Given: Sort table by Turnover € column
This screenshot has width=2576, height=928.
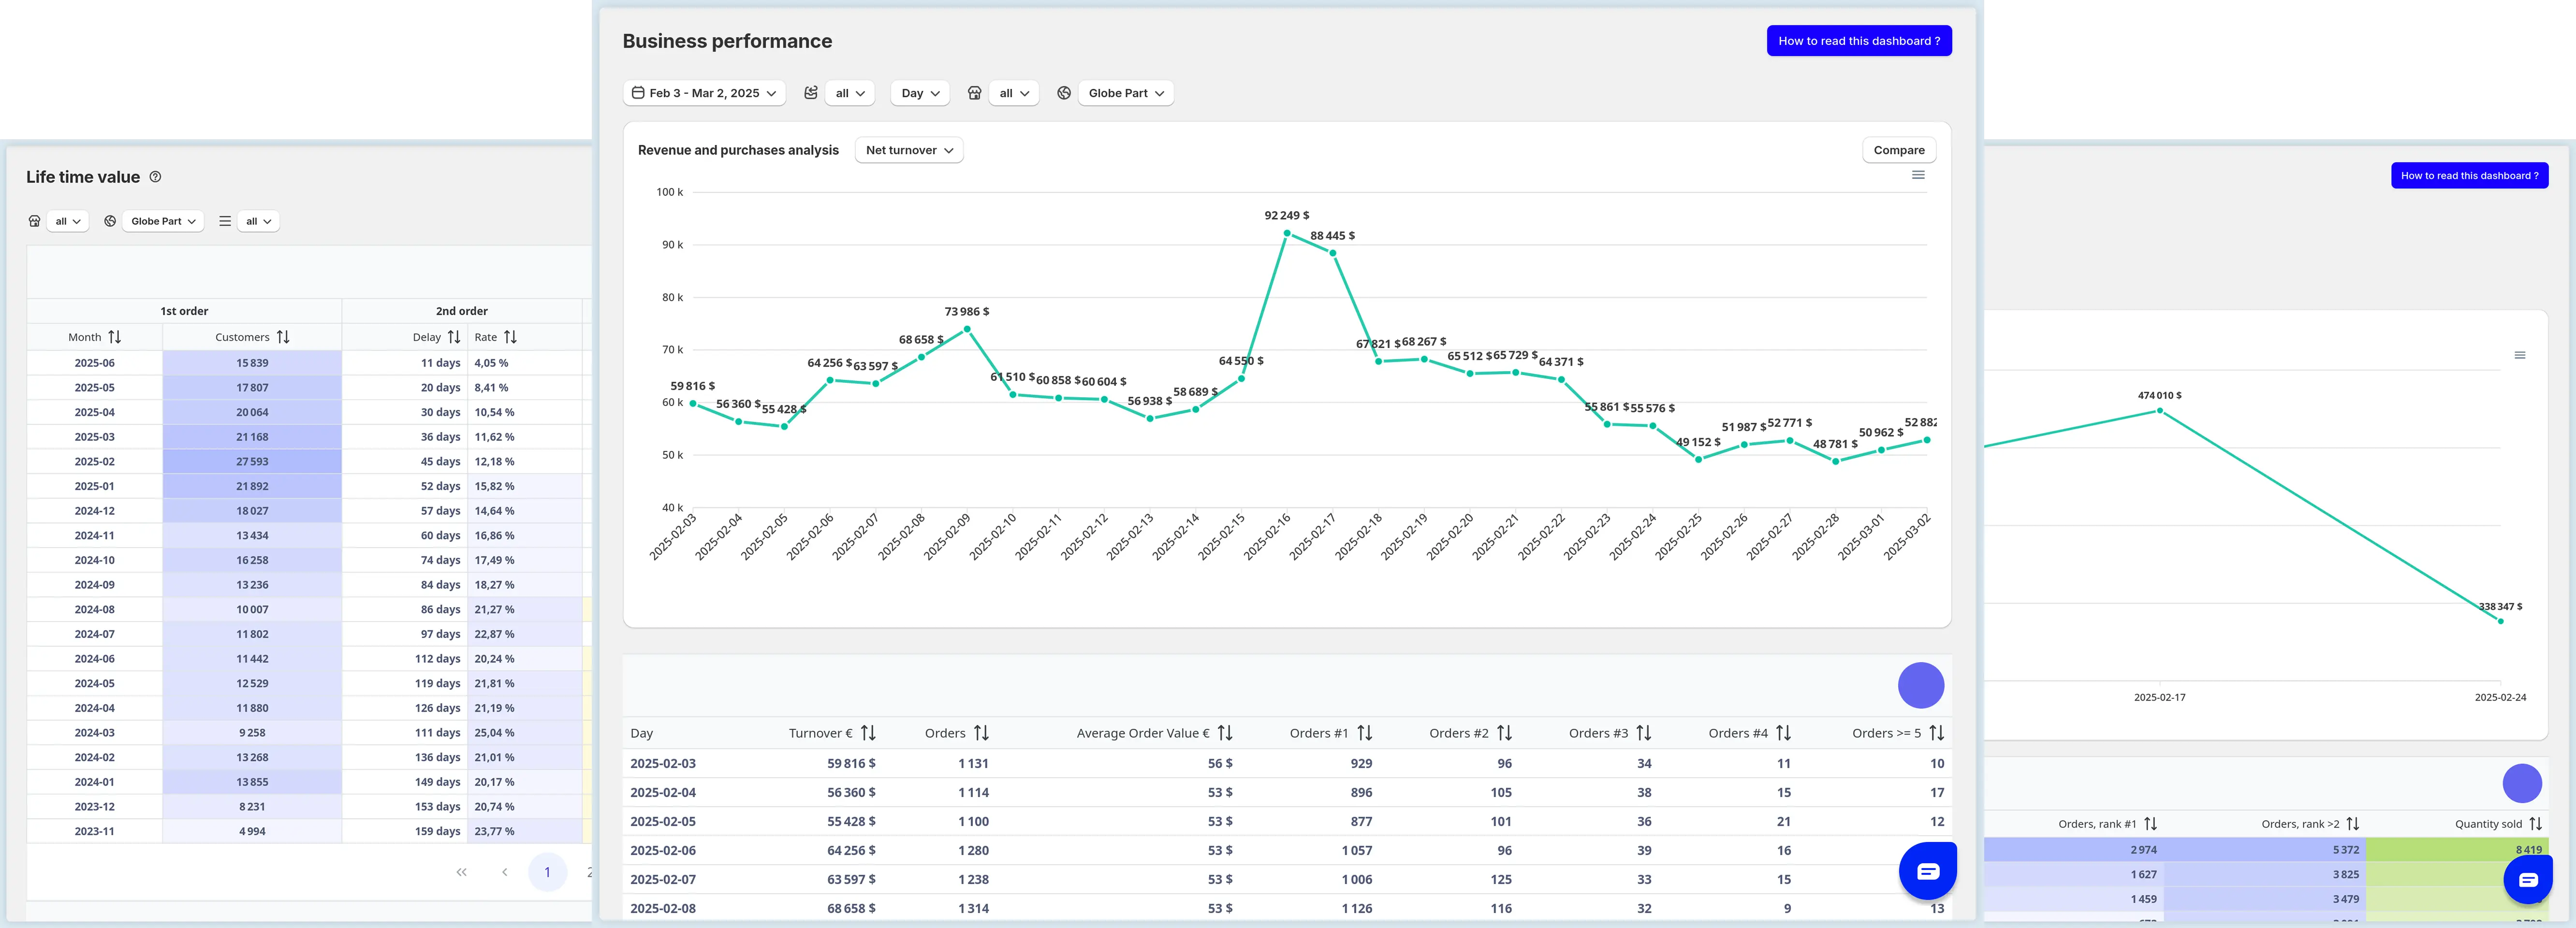Looking at the screenshot, I should click(x=868, y=733).
